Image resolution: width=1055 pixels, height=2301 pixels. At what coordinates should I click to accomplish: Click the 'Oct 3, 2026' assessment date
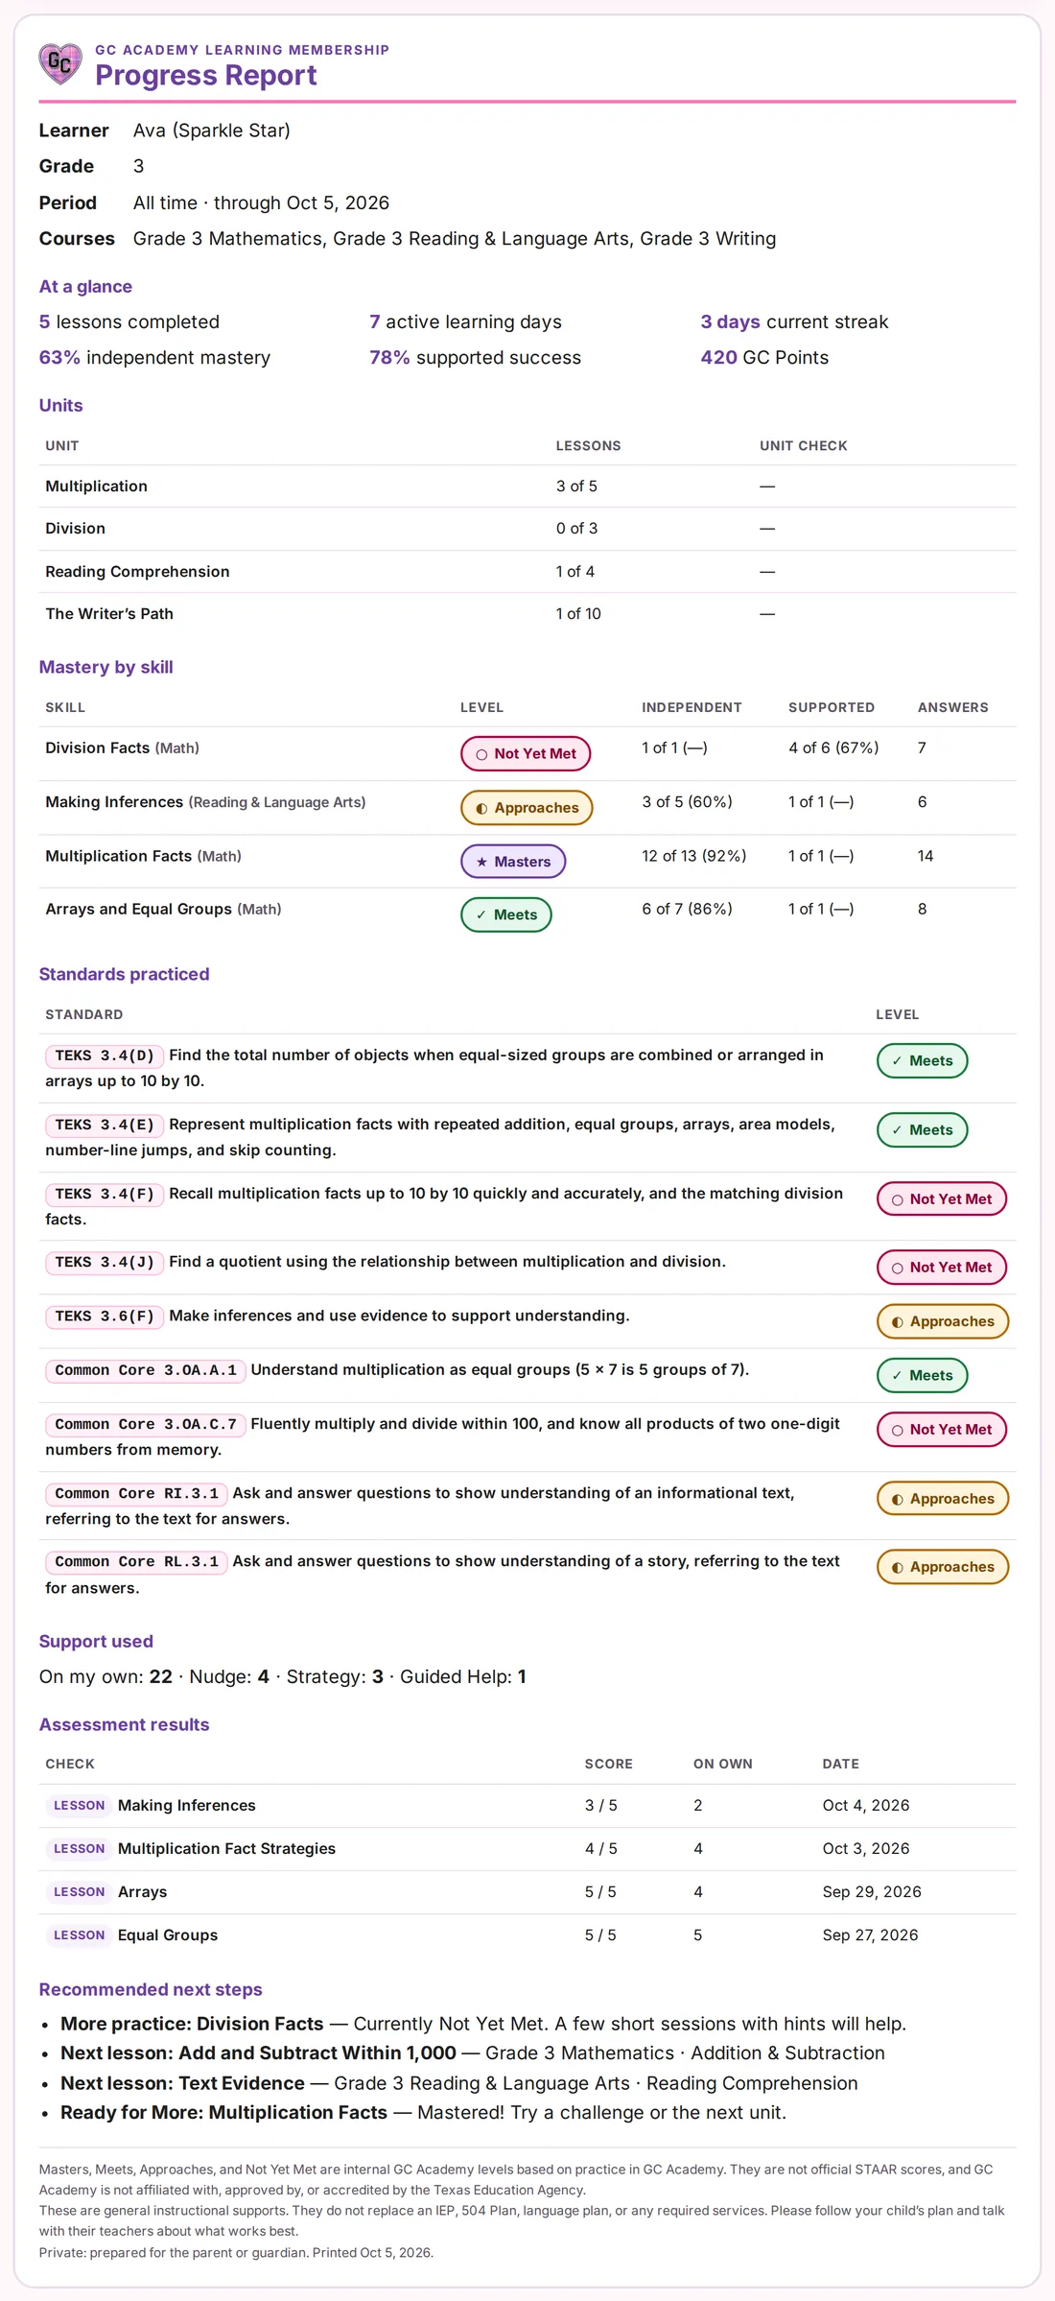tap(866, 1848)
